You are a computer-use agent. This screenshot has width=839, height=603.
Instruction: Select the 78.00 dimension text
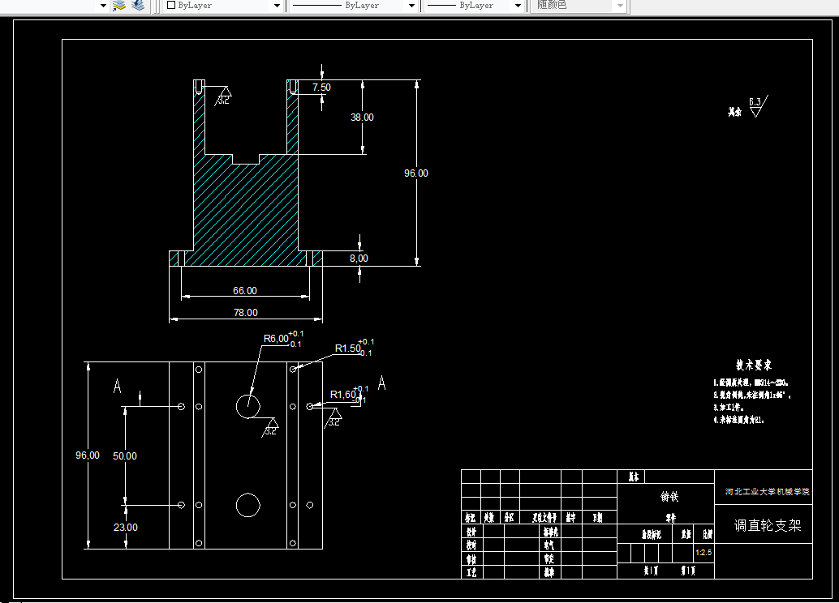(x=246, y=312)
